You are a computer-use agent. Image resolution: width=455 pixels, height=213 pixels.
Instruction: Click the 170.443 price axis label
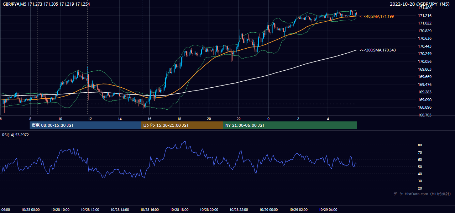coord(425,46)
